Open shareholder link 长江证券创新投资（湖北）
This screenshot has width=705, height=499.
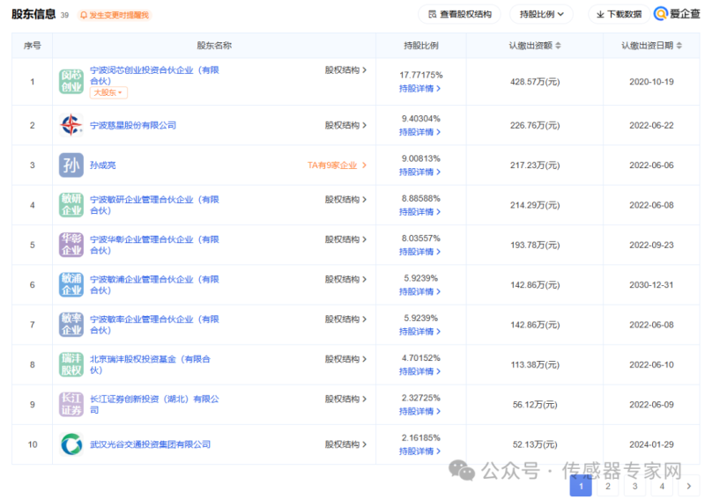pos(154,404)
